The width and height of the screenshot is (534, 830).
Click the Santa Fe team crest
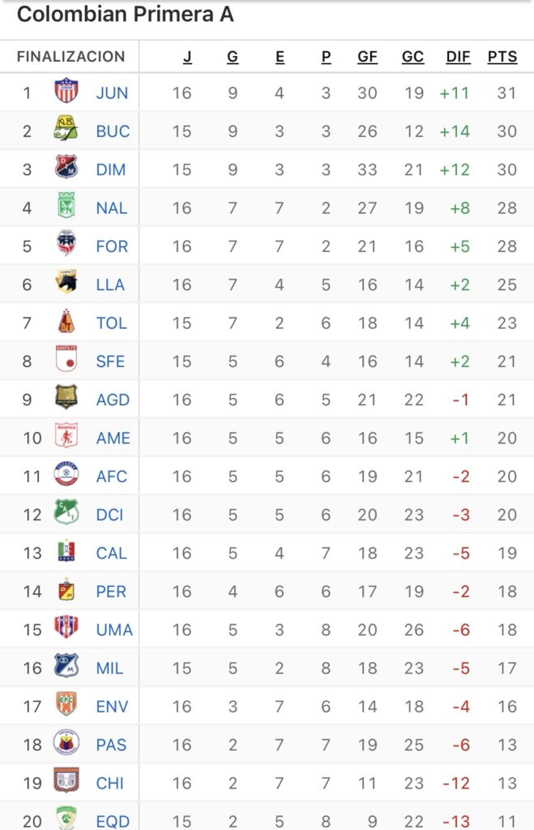[66, 360]
